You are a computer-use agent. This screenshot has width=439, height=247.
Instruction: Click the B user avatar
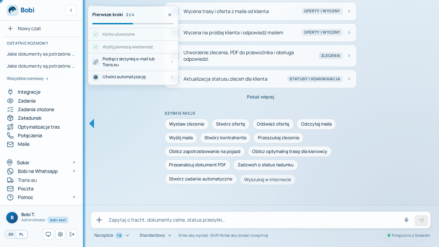(x=12, y=217)
